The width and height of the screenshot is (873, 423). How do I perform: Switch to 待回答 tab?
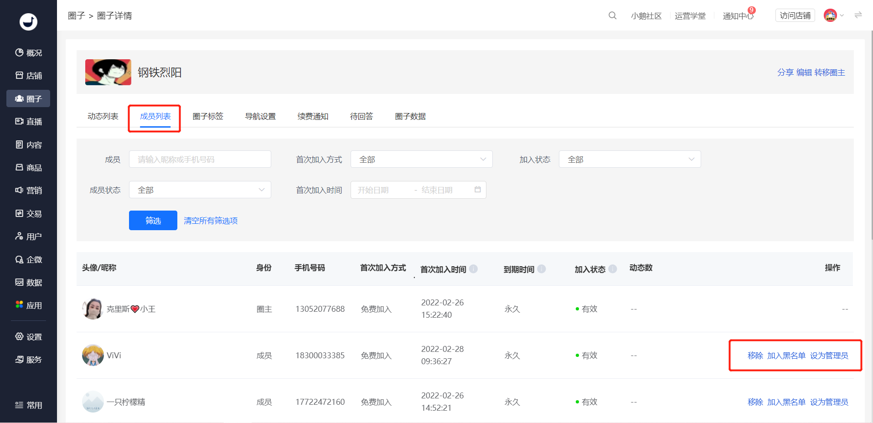click(362, 116)
